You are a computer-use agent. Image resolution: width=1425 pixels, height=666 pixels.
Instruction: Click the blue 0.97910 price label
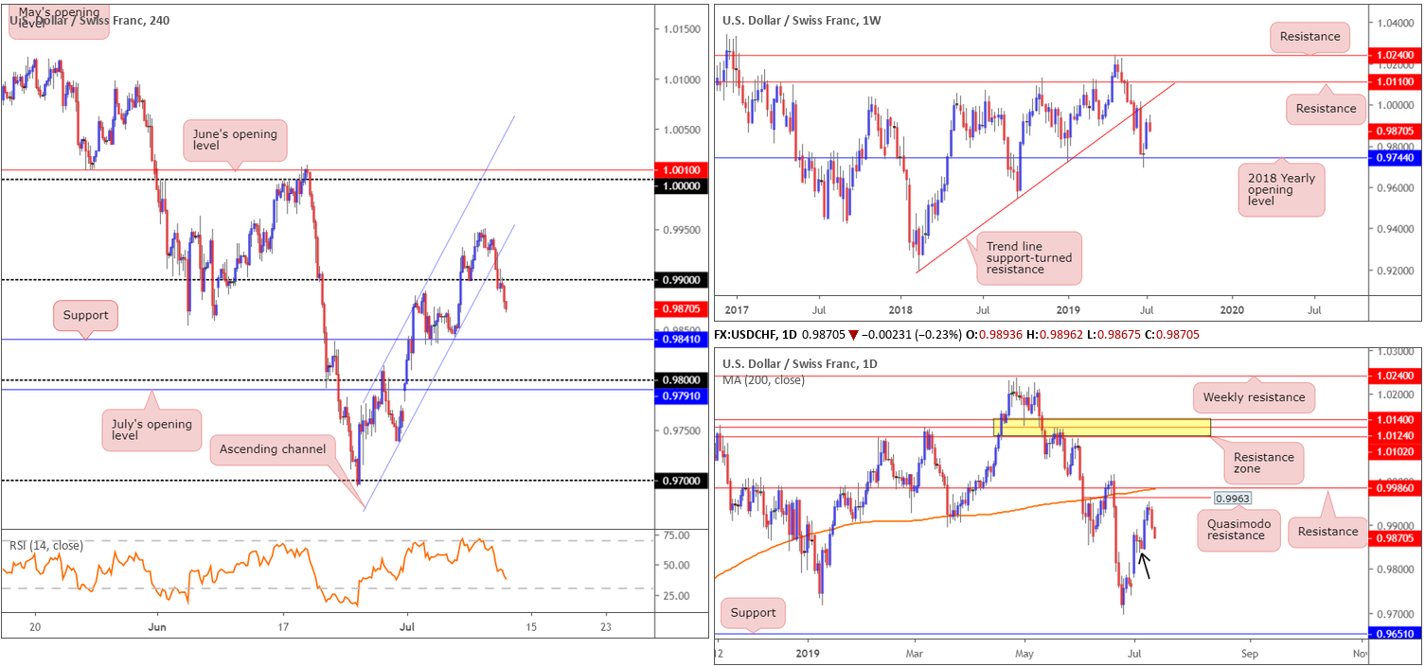click(x=682, y=394)
